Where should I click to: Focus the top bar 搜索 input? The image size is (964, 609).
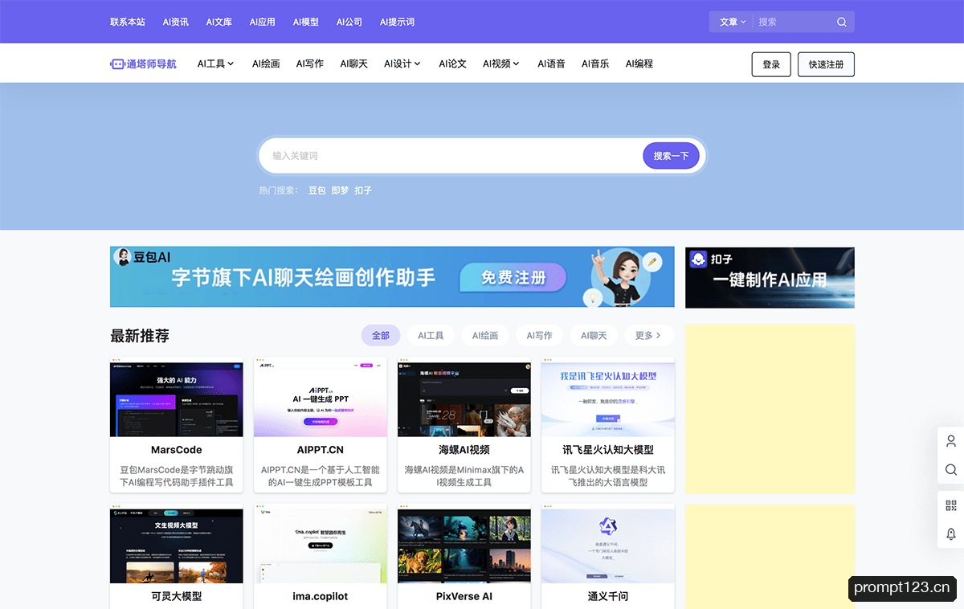(794, 22)
